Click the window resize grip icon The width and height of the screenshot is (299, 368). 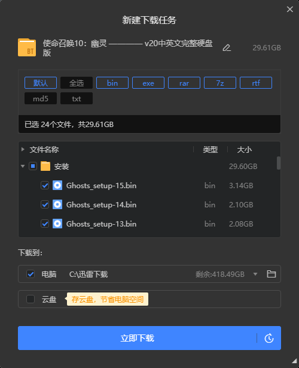coord(295,361)
